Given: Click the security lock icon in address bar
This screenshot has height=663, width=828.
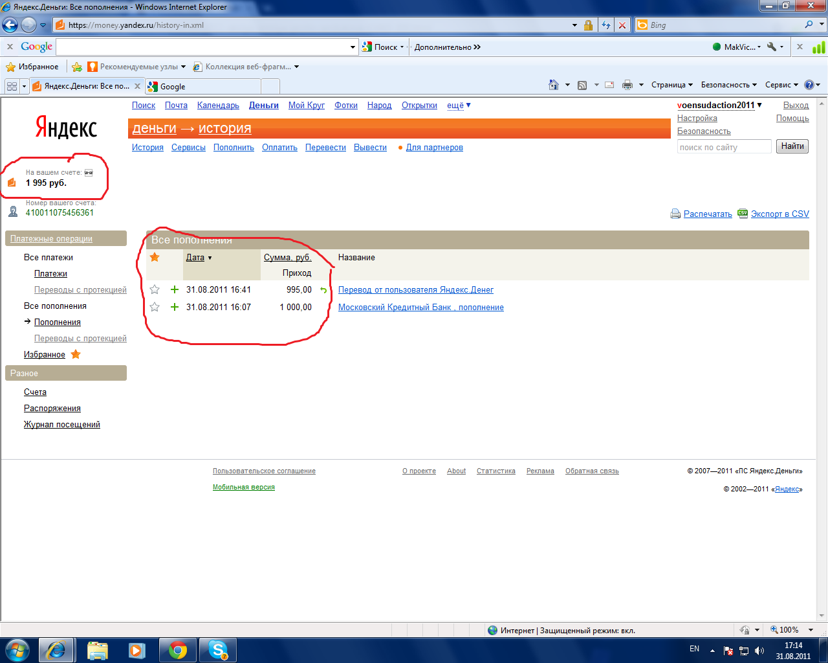Looking at the screenshot, I should (x=588, y=25).
